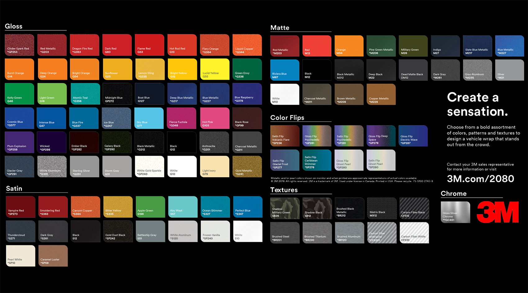Choose the Canyon Copper S344 swatch
Viewport: 528px width, 293px height.
[86, 207]
